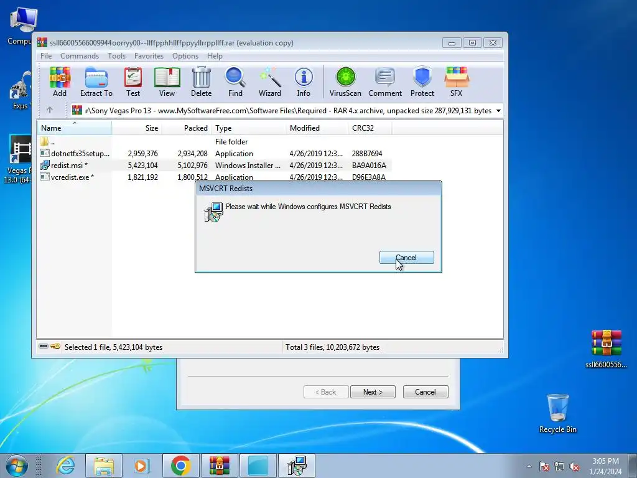The image size is (637, 478).
Task: Click the CRC32 value 288B7694
Action: (x=367, y=153)
